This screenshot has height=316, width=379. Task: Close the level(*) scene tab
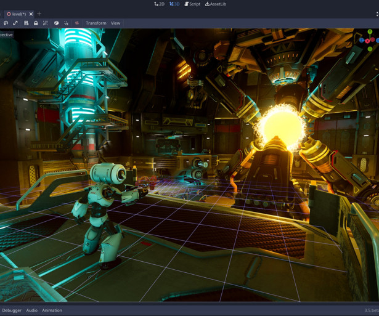pyautogui.click(x=31, y=14)
